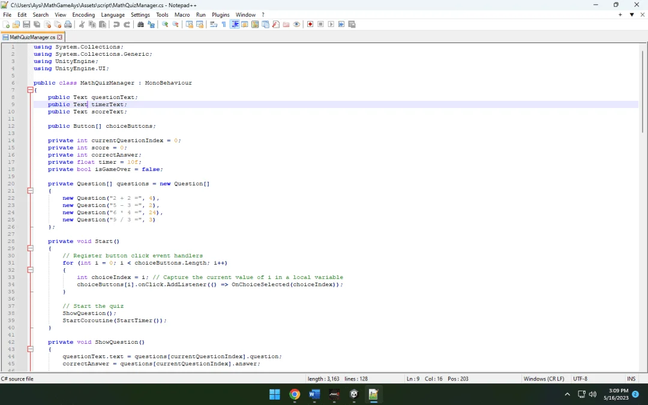Click the Windows (CR LF) status bar entry
The width and height of the screenshot is (648, 405).
pos(544,379)
